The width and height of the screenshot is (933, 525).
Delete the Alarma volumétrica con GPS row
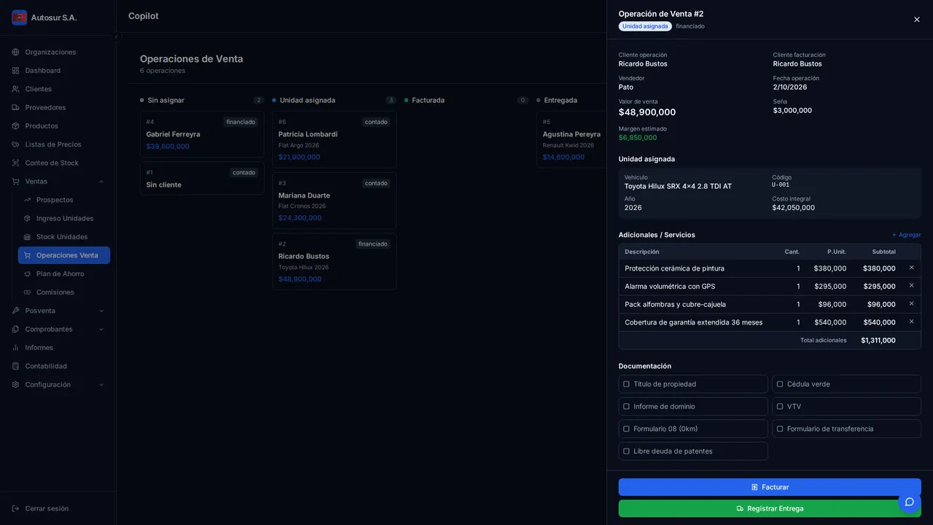pos(911,286)
